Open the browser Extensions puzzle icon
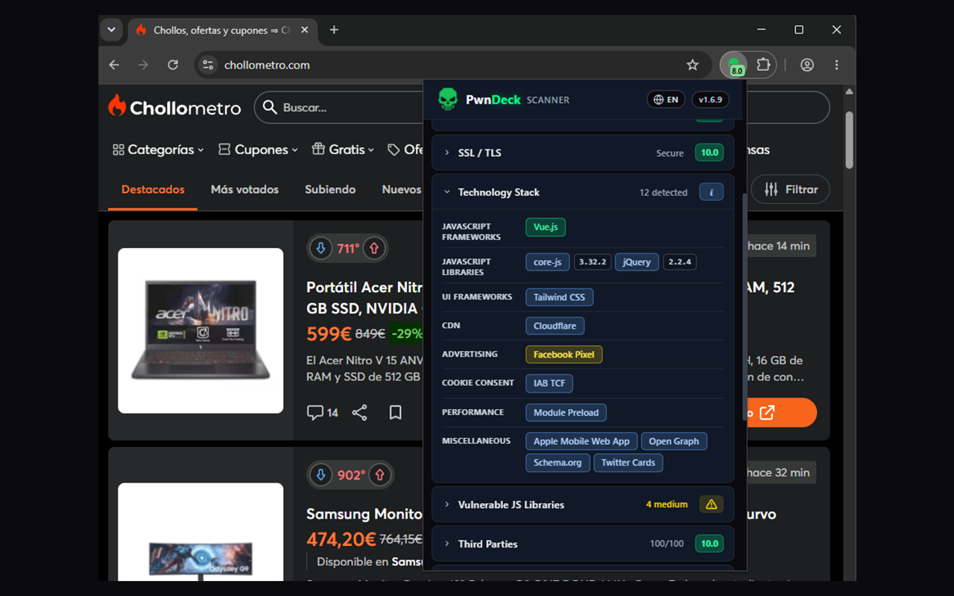The width and height of the screenshot is (954, 596). (x=763, y=65)
